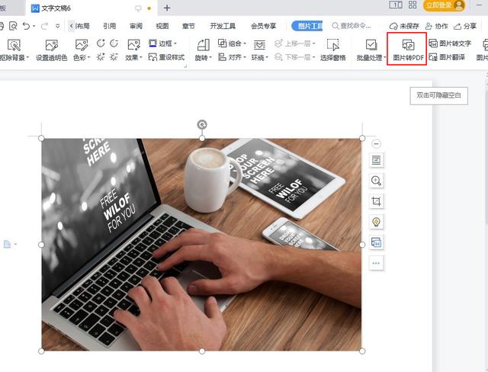Switch to the 审阅 tab

[136, 26]
